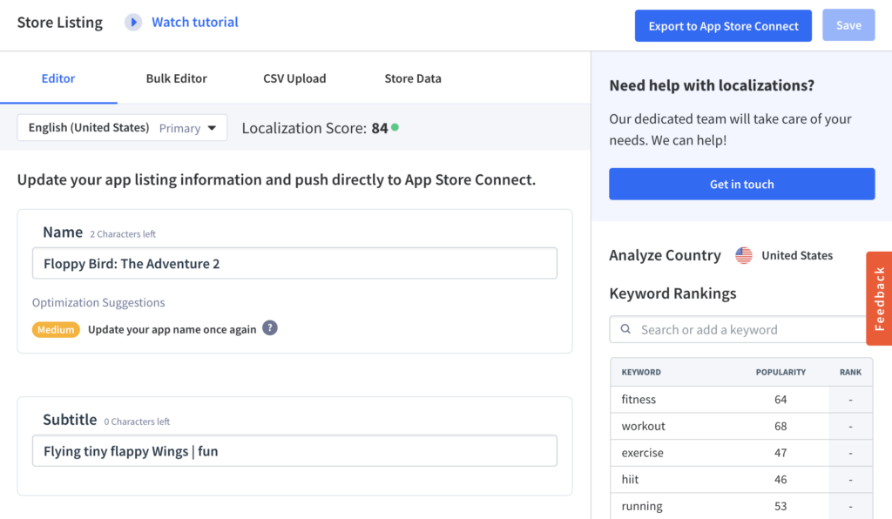This screenshot has height=519, width=892.
Task: Click the 'exercise' keyword row
Action: pos(741,453)
